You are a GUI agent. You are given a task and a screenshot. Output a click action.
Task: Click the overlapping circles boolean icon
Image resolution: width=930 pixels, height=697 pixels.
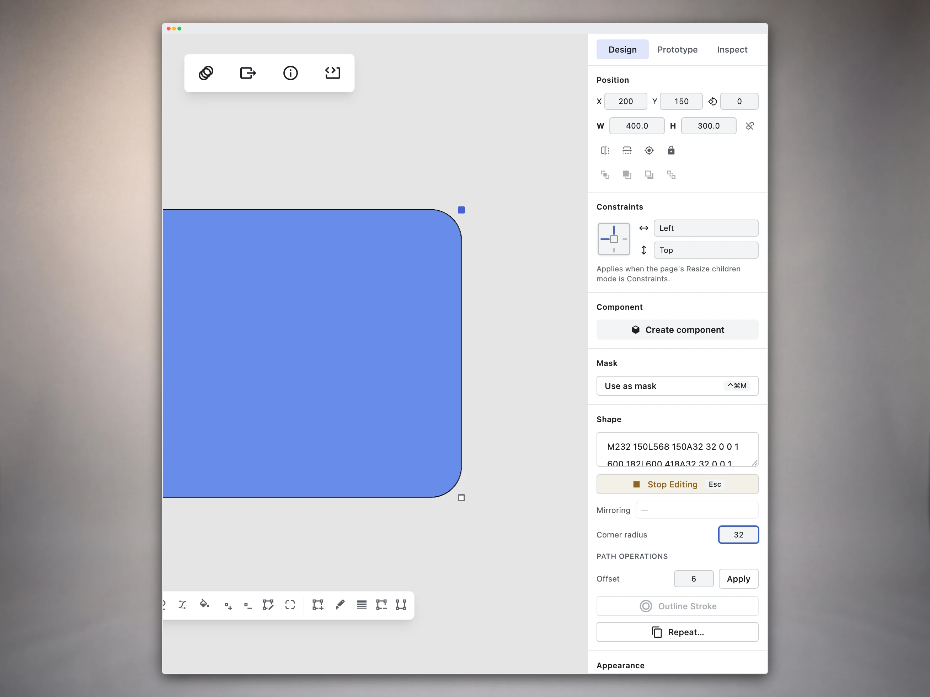point(206,73)
